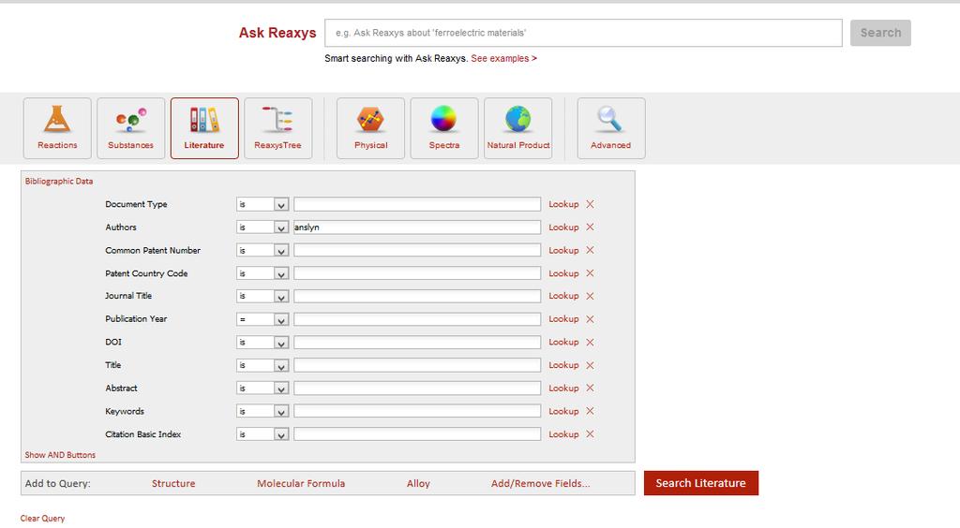Click the grey Ask Reaxys Search button
This screenshot has width=960, height=528.
coord(880,33)
